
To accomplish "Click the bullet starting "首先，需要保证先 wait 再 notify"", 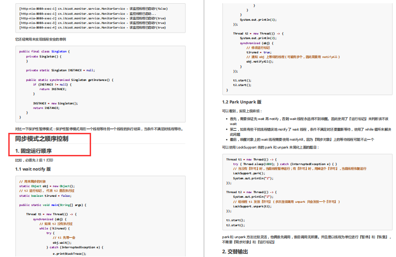I will pyautogui.click(x=309, y=121).
